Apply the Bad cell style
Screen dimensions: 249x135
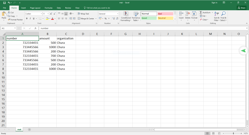pyautogui.click(x=165, y=14)
